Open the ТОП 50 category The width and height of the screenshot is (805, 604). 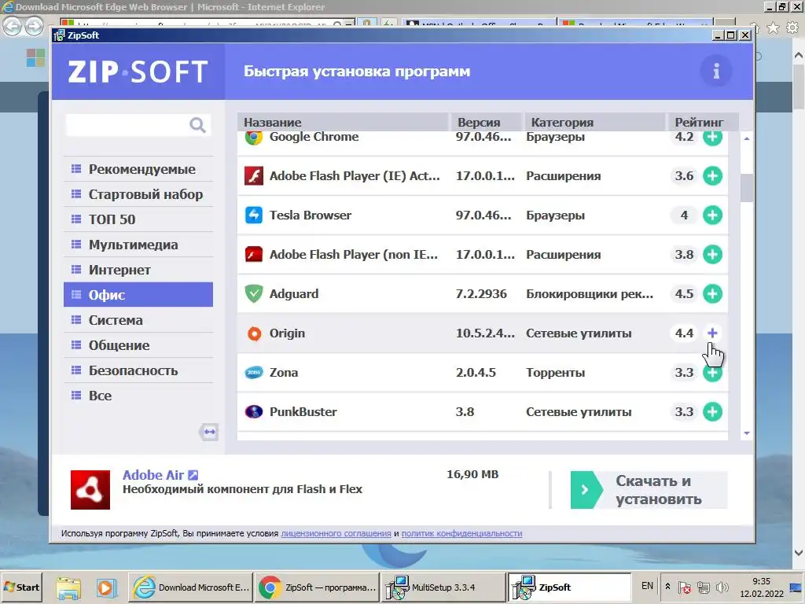click(138, 219)
